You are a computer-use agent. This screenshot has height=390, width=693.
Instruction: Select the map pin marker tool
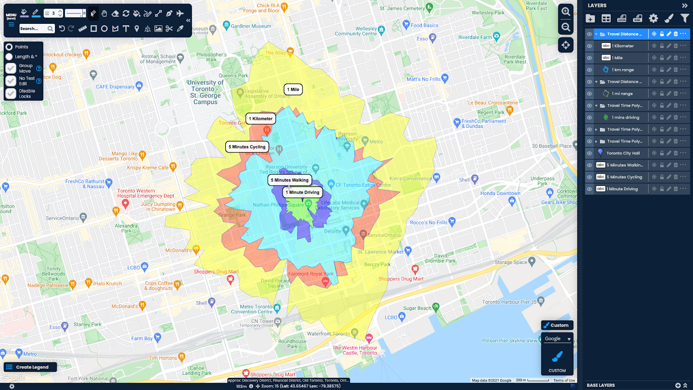click(x=137, y=29)
